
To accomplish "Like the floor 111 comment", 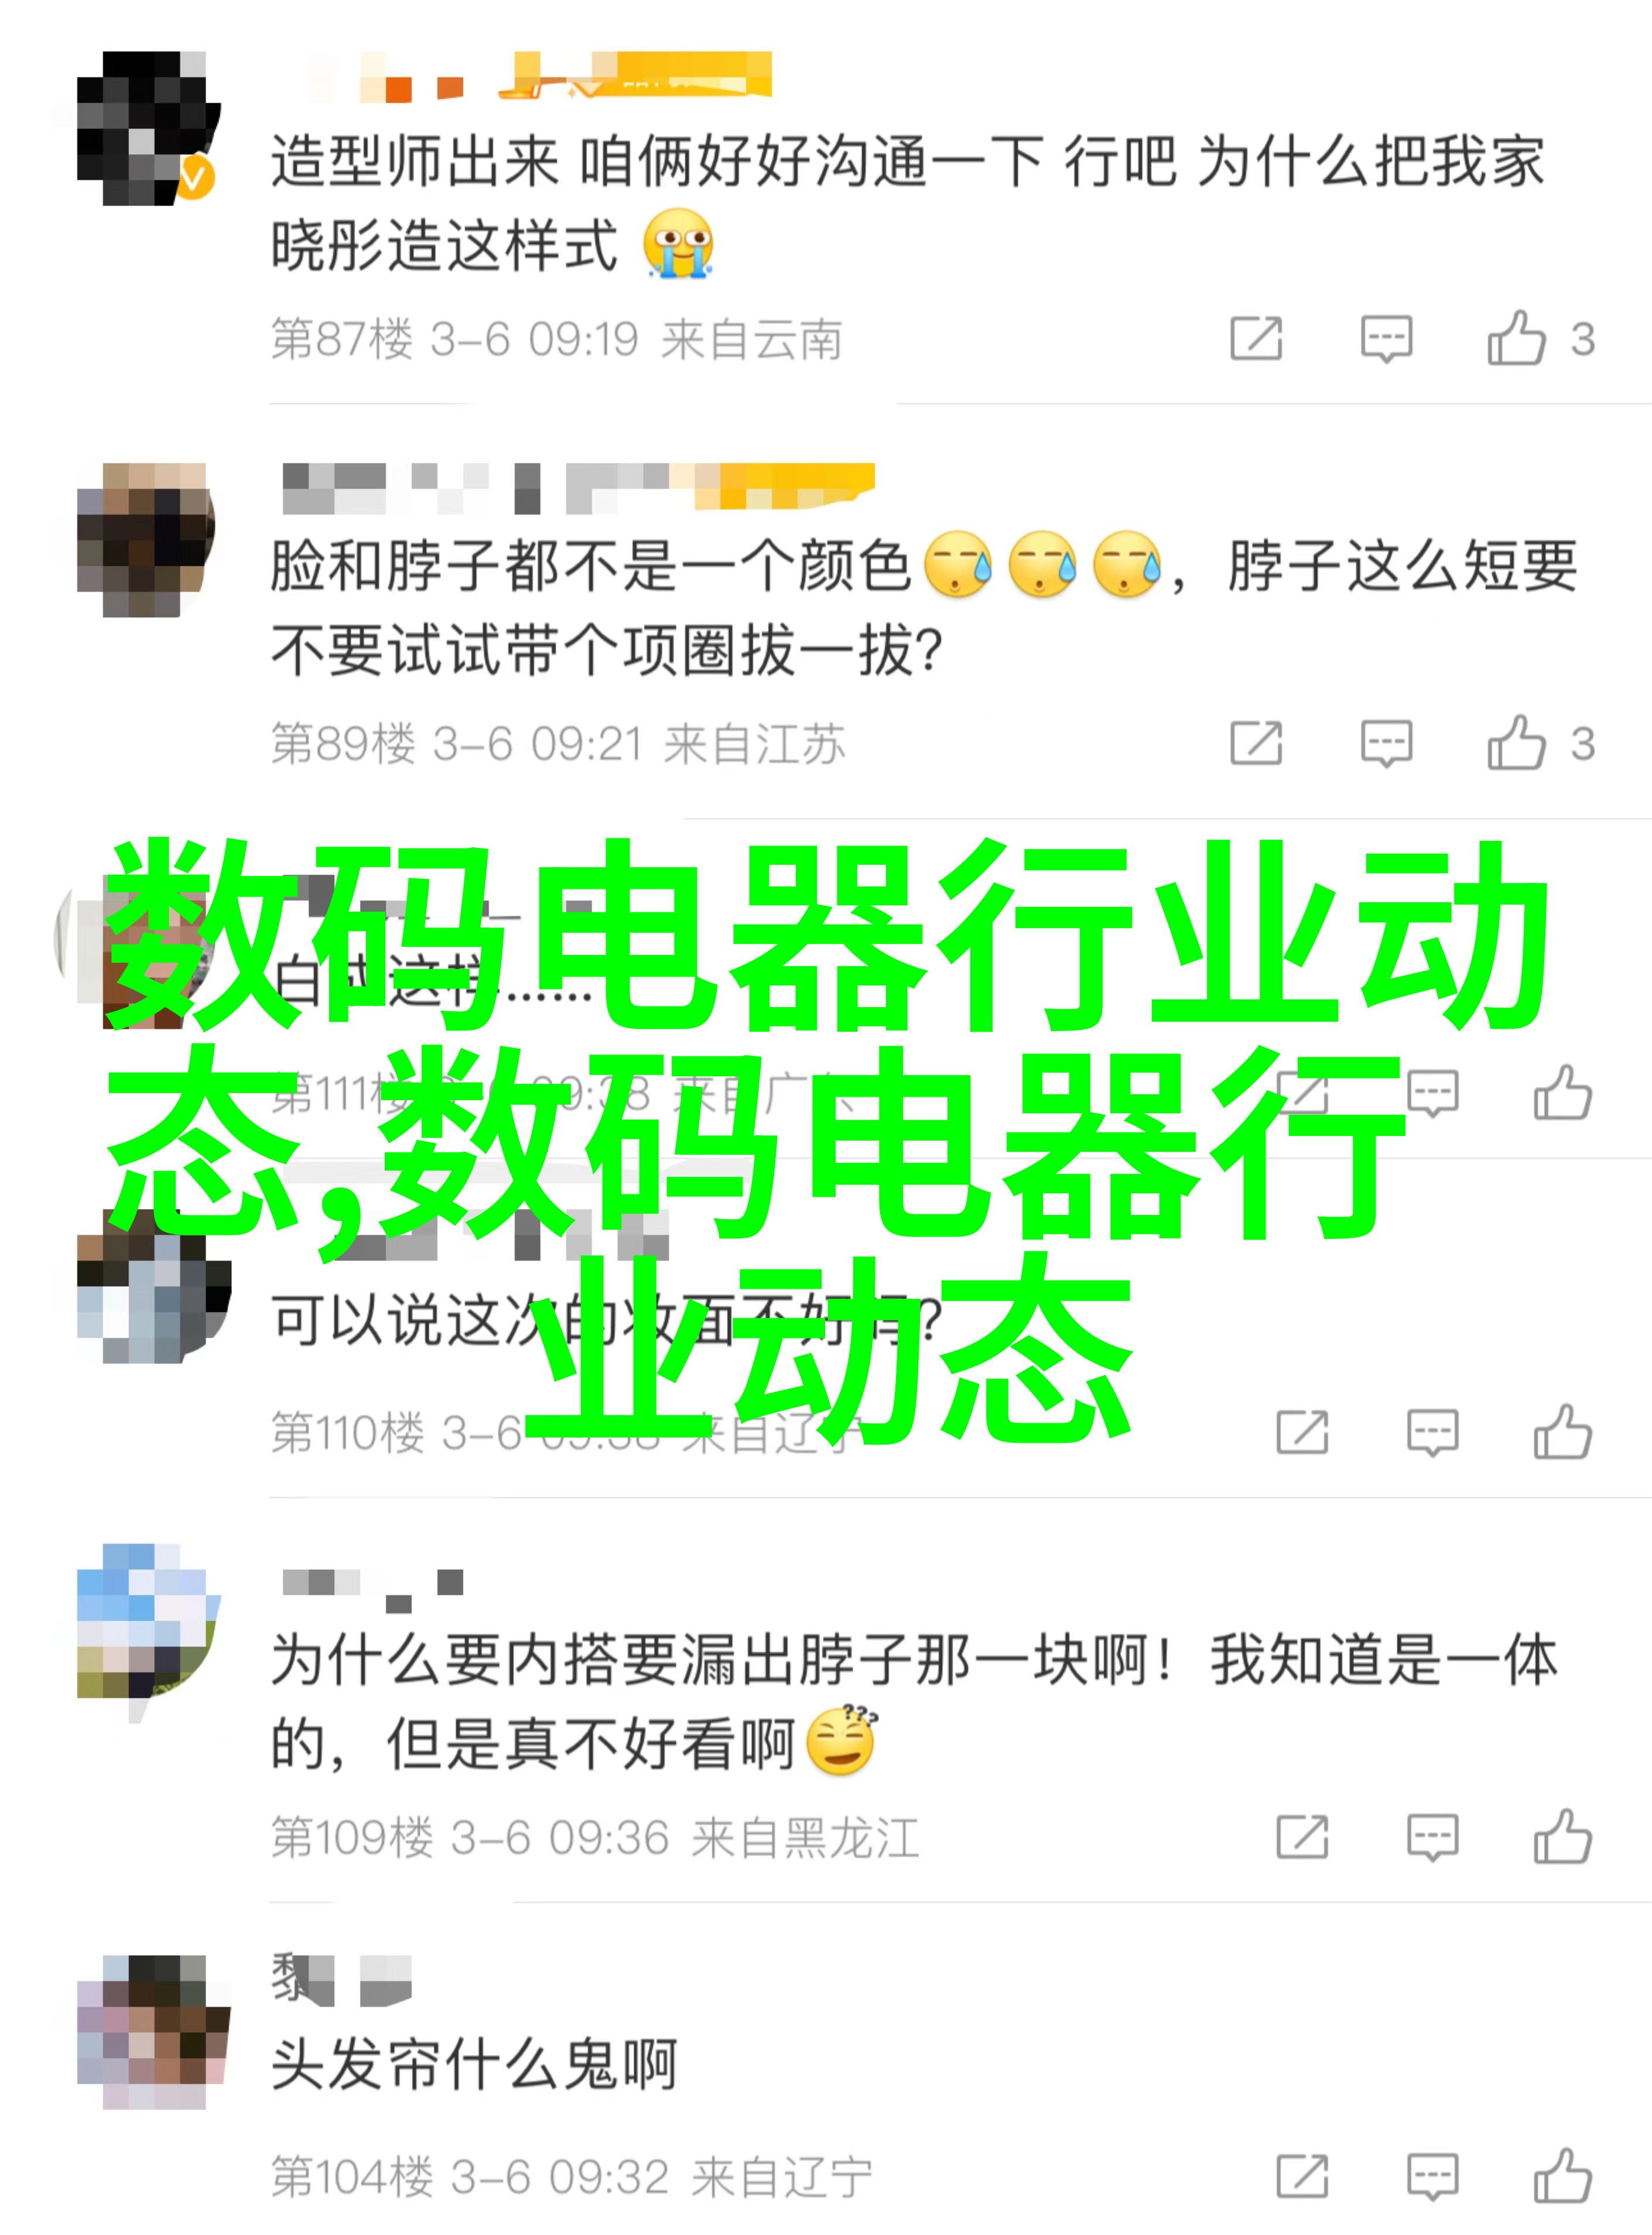I will click(1562, 1093).
